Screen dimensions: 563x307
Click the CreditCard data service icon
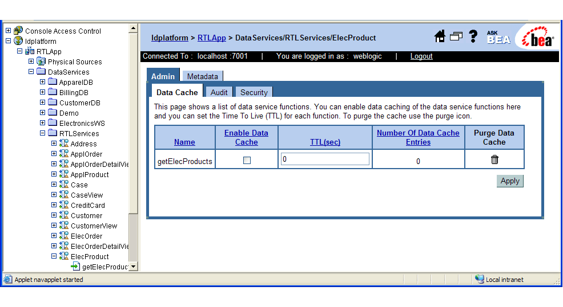coord(64,205)
